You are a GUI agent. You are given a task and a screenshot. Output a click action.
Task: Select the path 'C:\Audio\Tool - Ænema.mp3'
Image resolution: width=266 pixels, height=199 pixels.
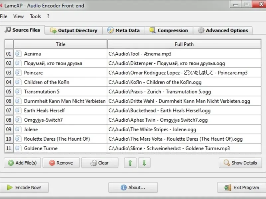[x=140, y=54]
